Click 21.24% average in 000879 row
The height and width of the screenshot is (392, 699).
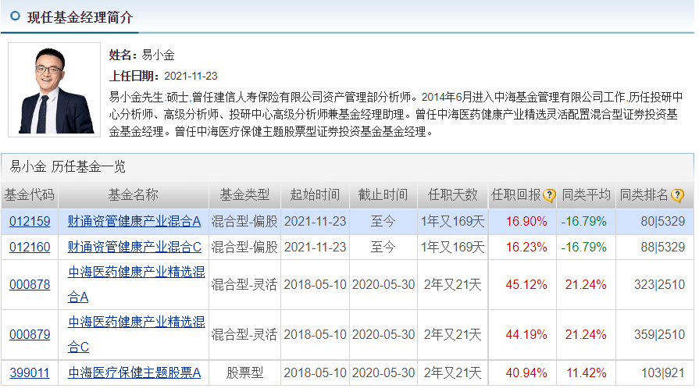[586, 334]
